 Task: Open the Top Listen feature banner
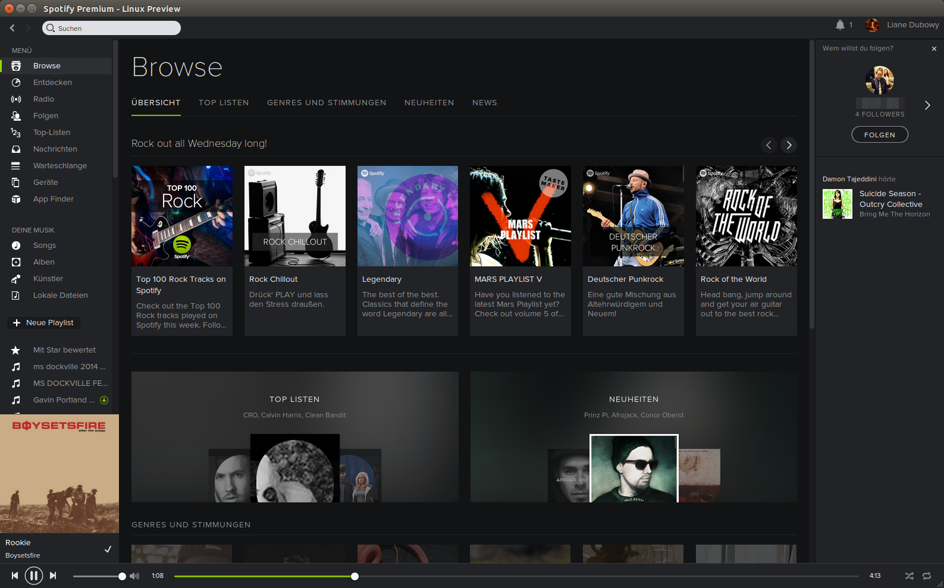295,437
